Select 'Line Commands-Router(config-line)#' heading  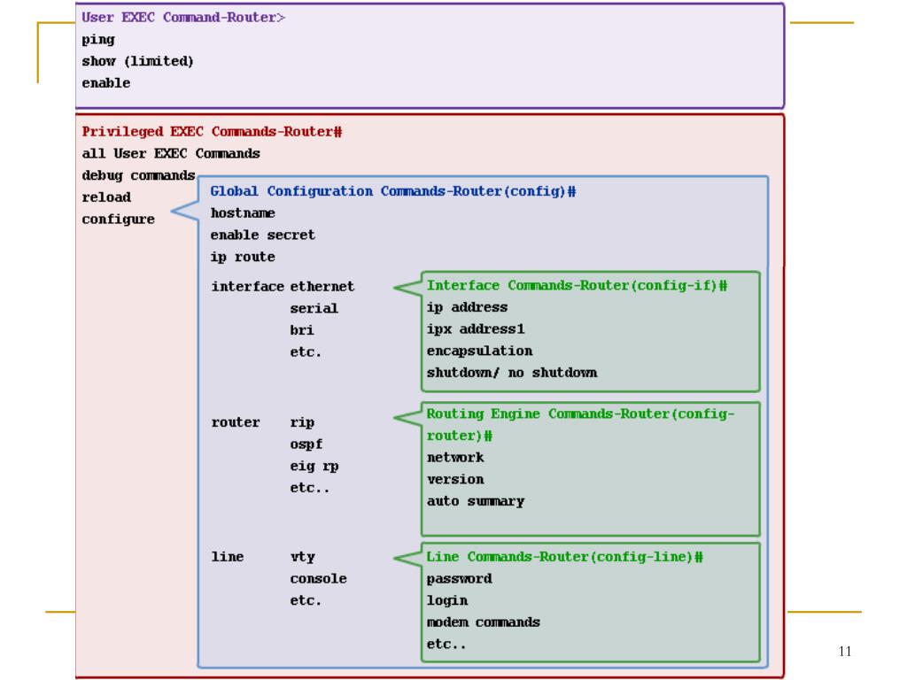click(x=564, y=557)
